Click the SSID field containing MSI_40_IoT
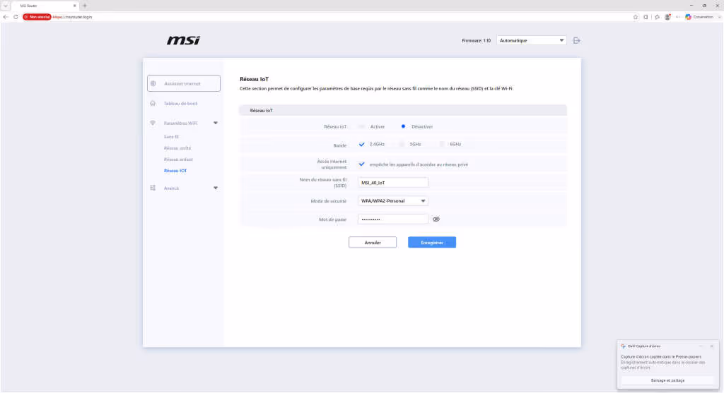724x393 pixels. tap(393, 183)
